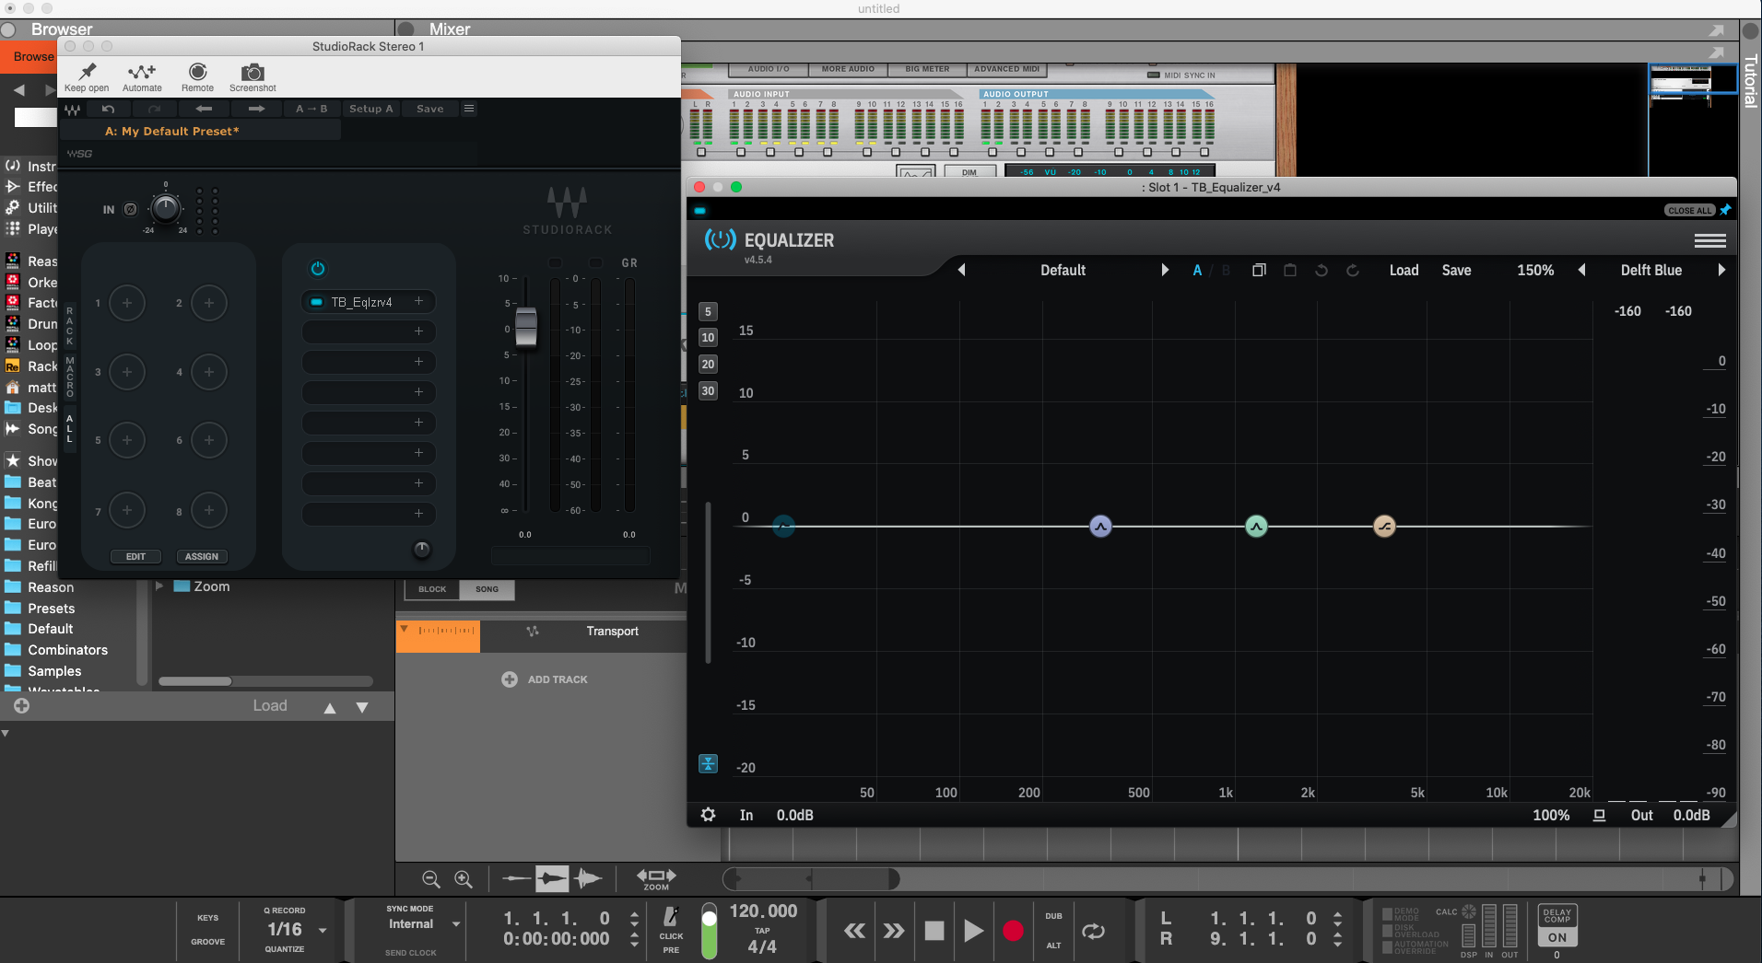The height and width of the screenshot is (963, 1762).
Task: Click Load in the Equalizer
Action: pos(1404,270)
